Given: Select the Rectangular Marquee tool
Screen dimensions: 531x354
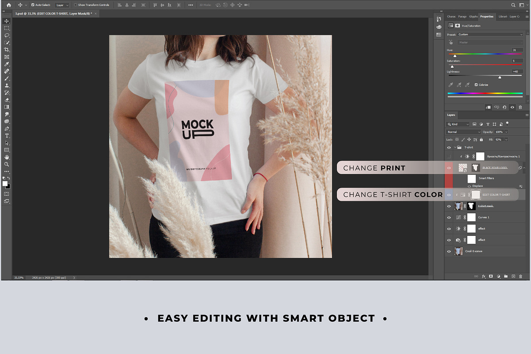Looking at the screenshot, I should (7, 28).
